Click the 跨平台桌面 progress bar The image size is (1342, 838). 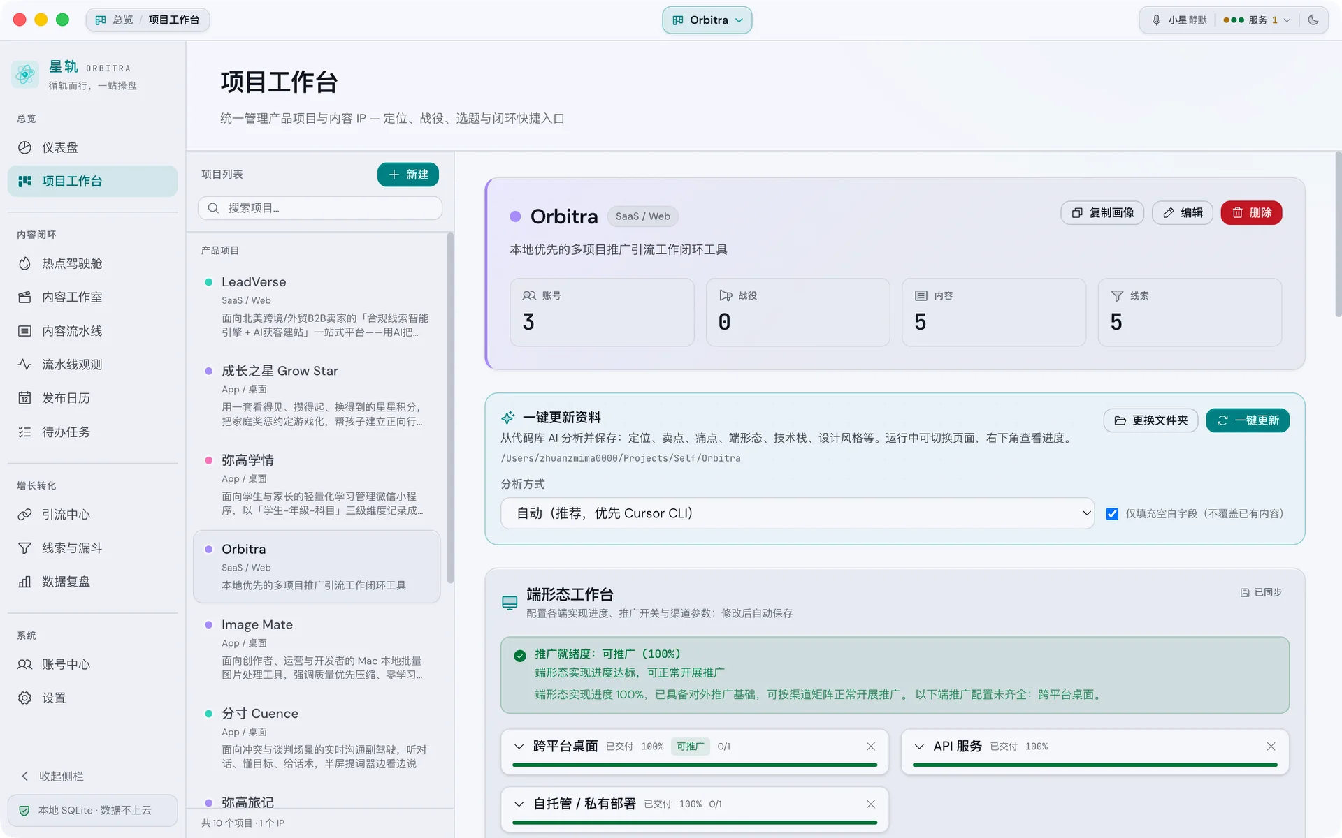point(694,765)
